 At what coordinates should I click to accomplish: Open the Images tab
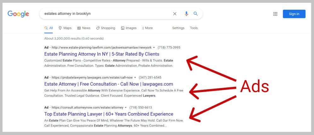[x=129, y=28]
